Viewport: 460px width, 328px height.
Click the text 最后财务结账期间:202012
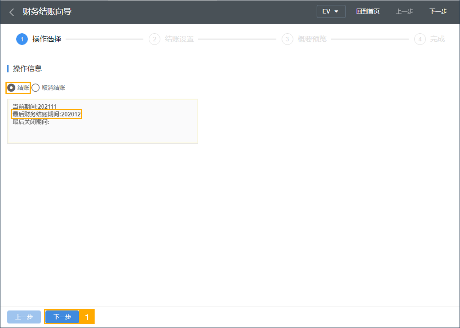pos(47,114)
